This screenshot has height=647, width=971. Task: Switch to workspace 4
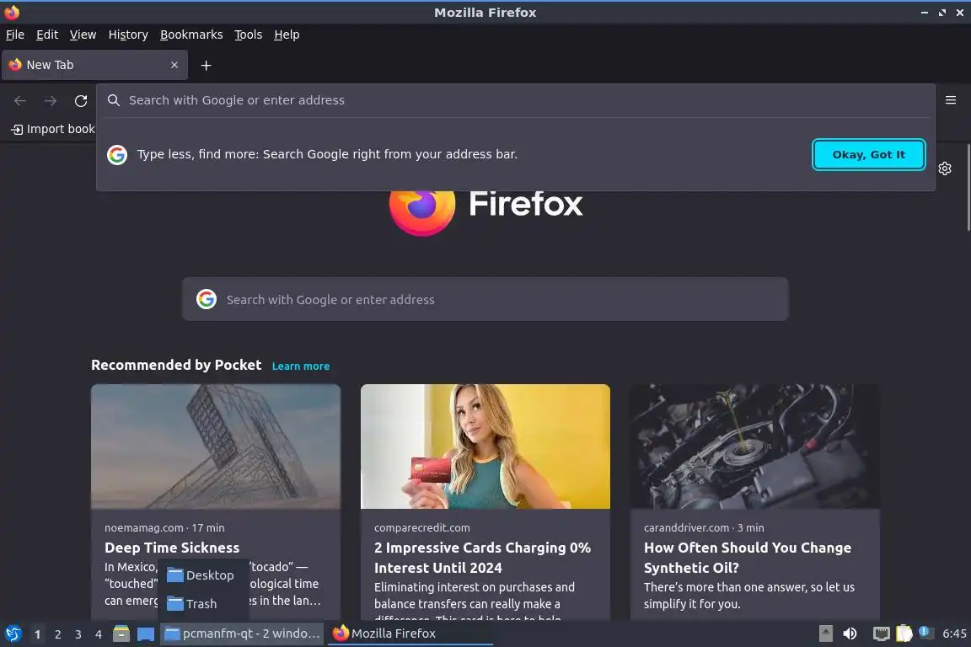tap(99, 634)
